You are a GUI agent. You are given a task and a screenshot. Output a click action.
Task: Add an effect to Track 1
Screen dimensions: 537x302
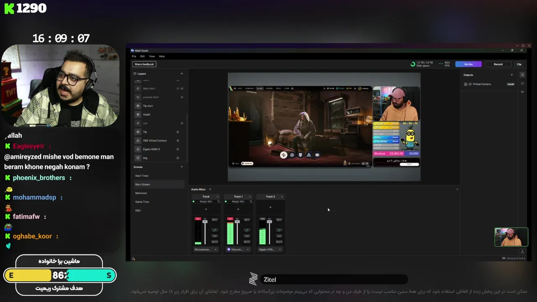pos(238,209)
